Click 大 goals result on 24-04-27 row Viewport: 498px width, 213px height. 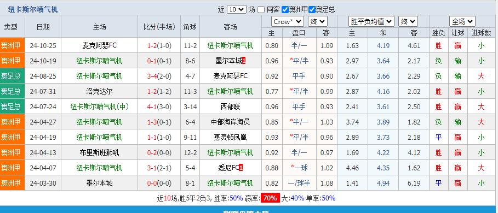(481, 122)
